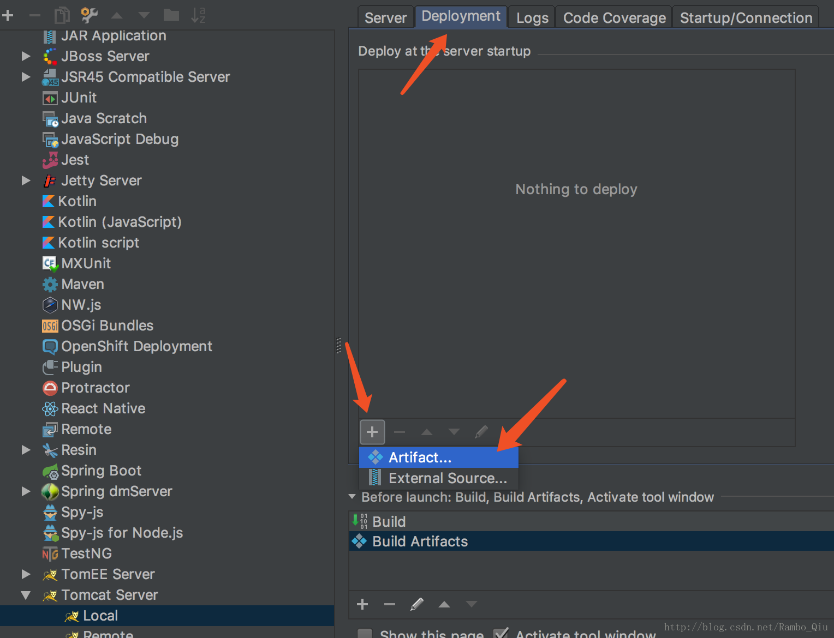Expand Jetty Server tree node
This screenshot has height=638, width=834.
26,180
